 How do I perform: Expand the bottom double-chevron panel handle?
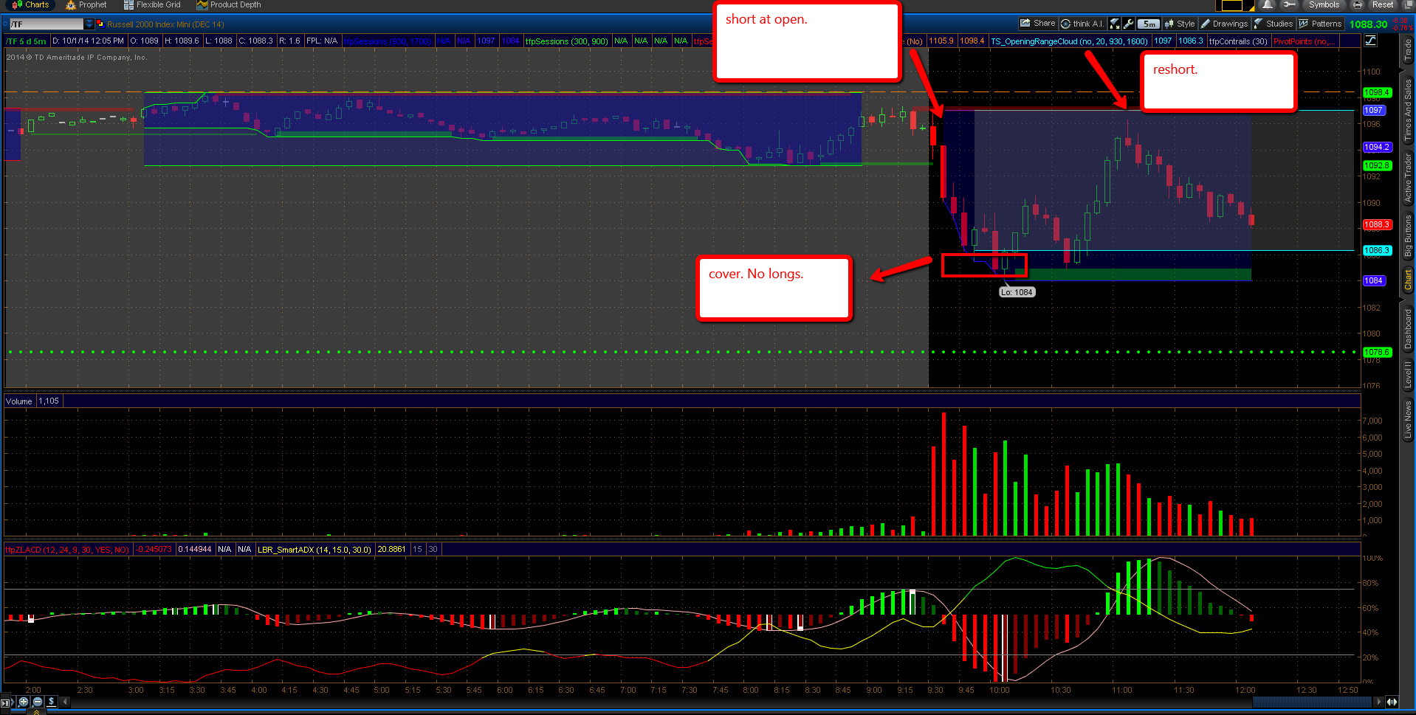[36, 712]
